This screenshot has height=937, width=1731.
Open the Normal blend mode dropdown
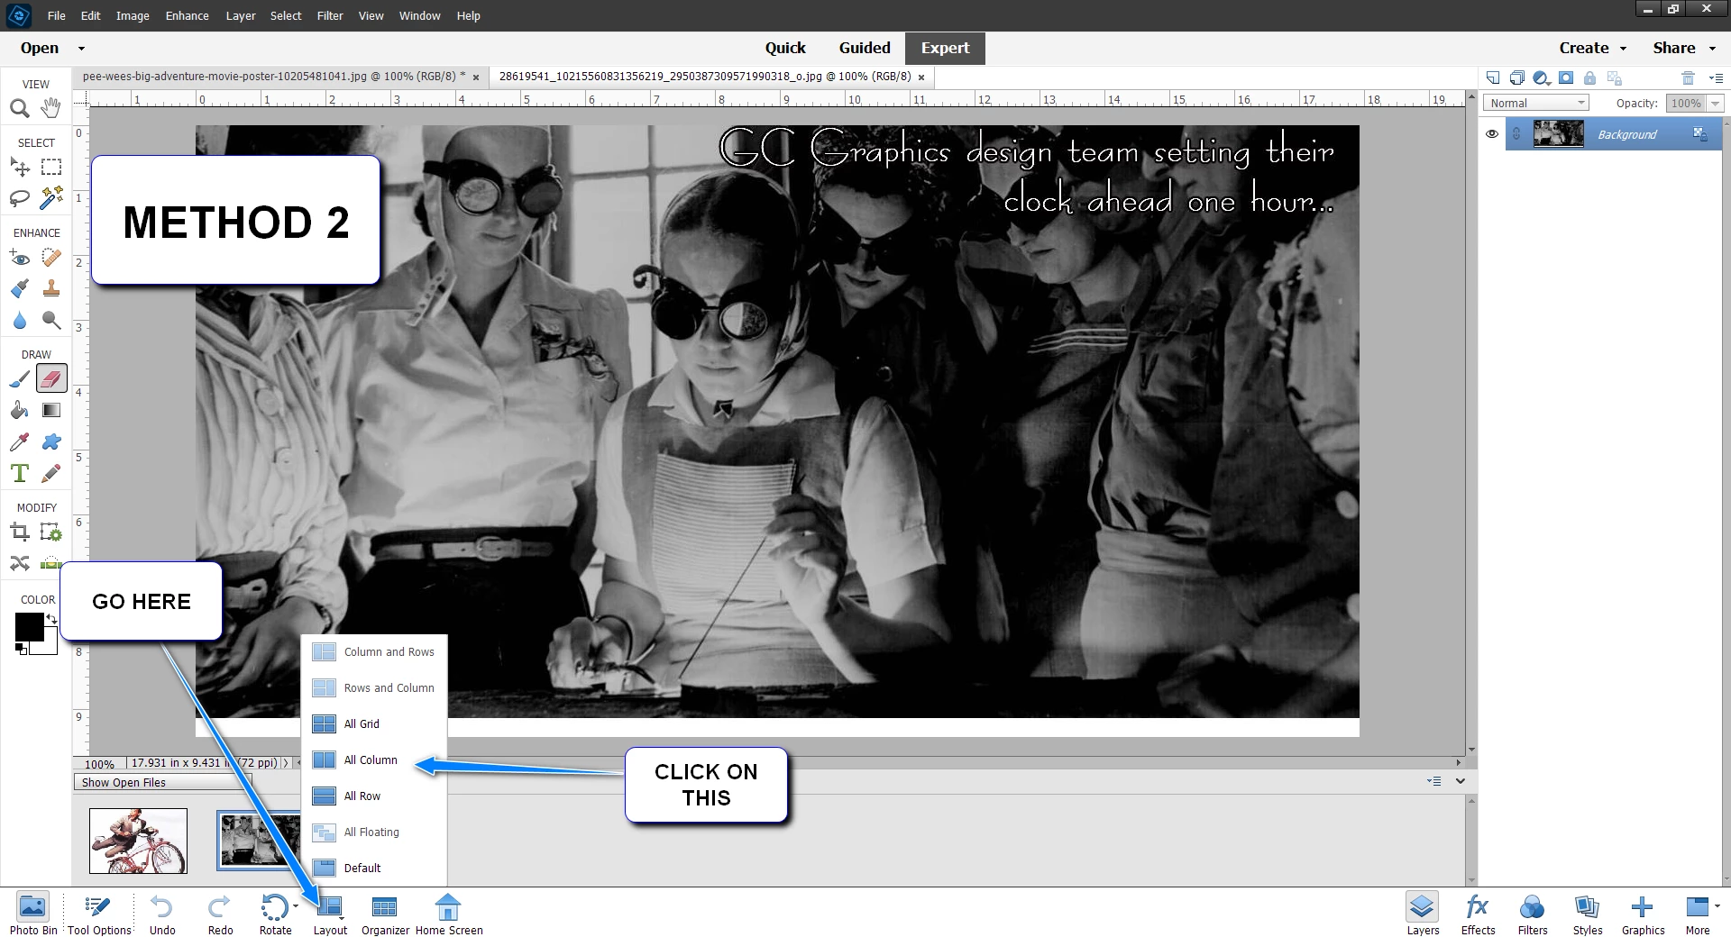tap(1535, 104)
